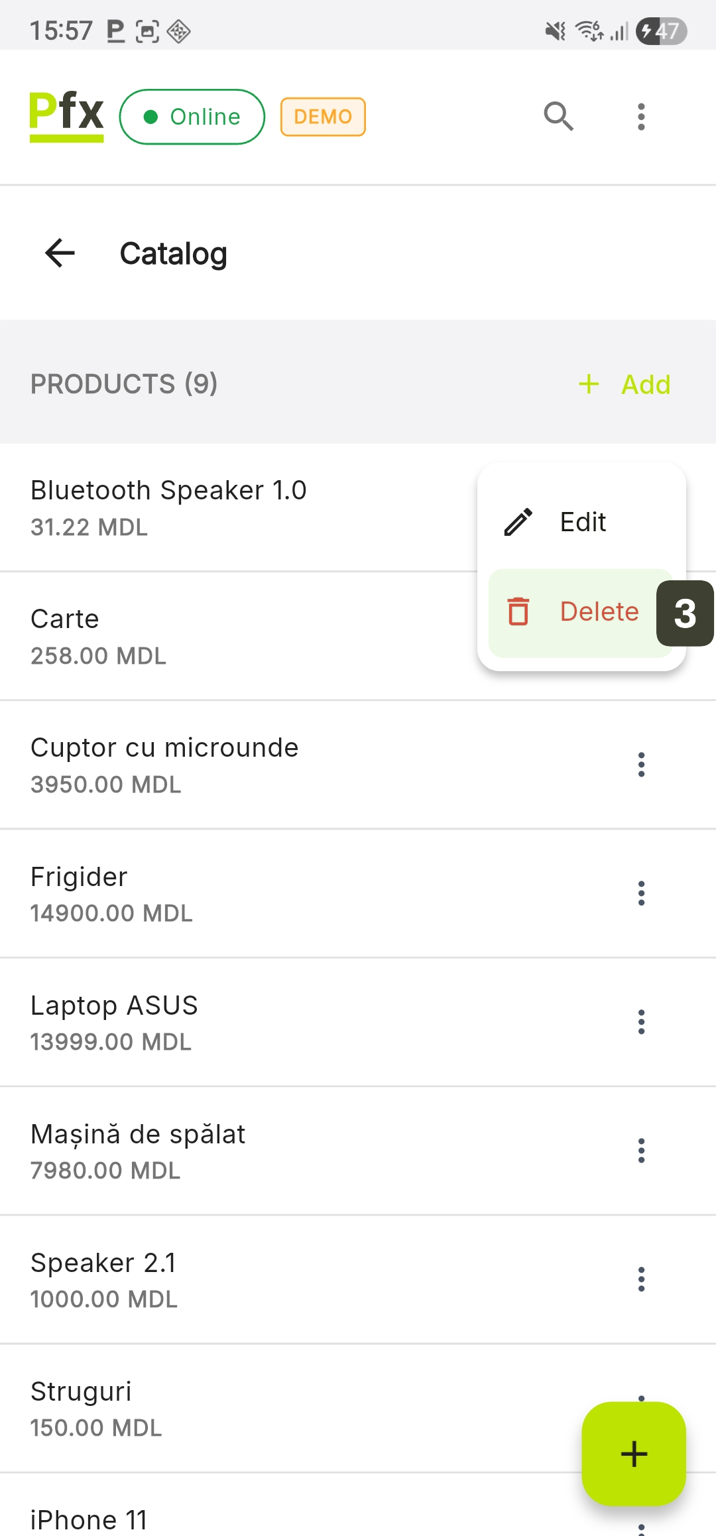Select the Struguri product row
Screen dimensions: 716x1536
(x=199, y=1408)
